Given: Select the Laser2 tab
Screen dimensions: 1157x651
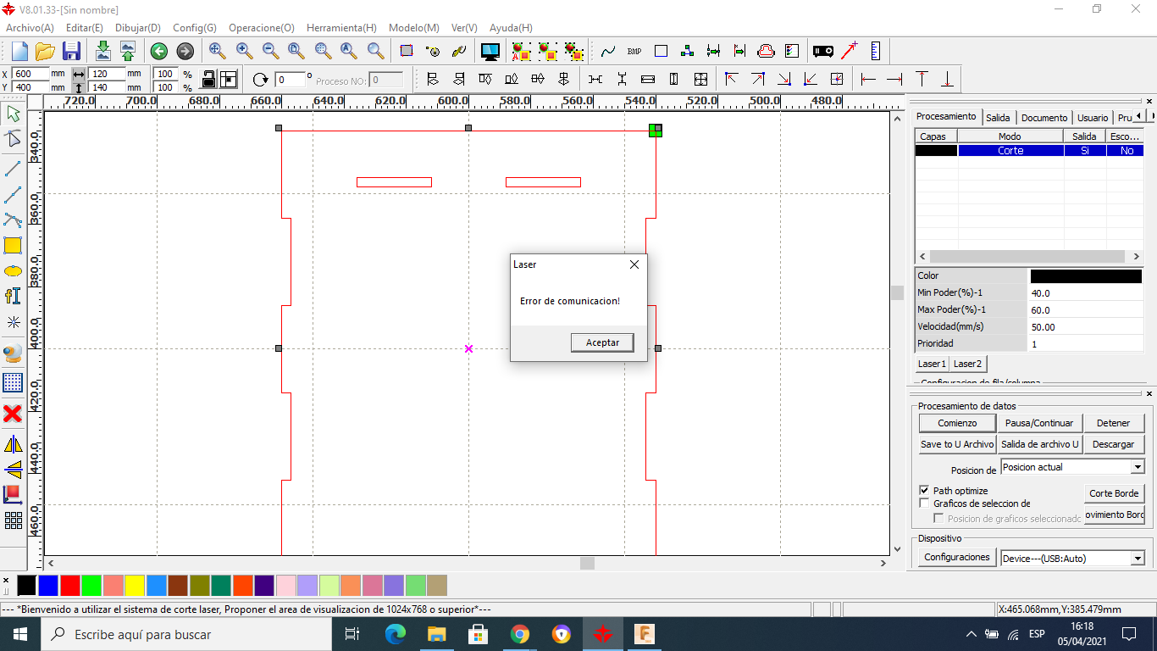Looking at the screenshot, I should point(967,364).
